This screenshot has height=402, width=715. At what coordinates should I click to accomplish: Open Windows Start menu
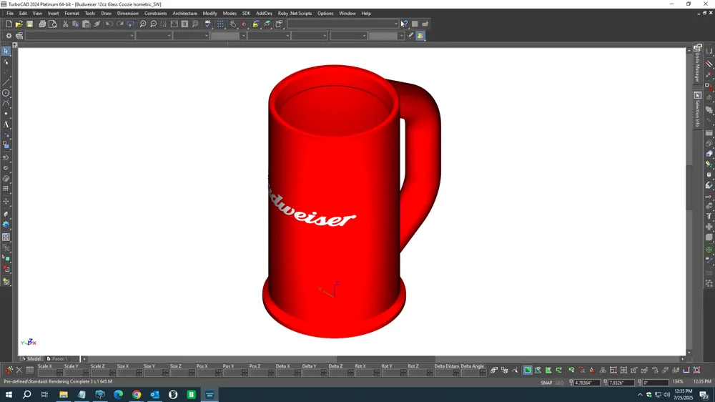(9, 394)
